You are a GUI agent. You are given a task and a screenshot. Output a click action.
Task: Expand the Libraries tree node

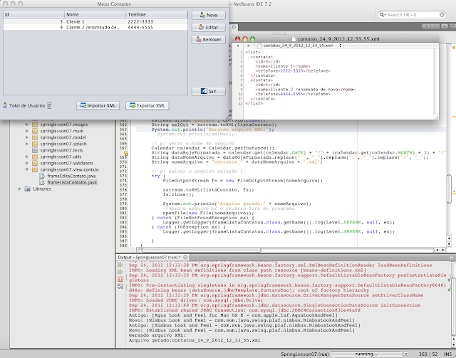point(19,188)
